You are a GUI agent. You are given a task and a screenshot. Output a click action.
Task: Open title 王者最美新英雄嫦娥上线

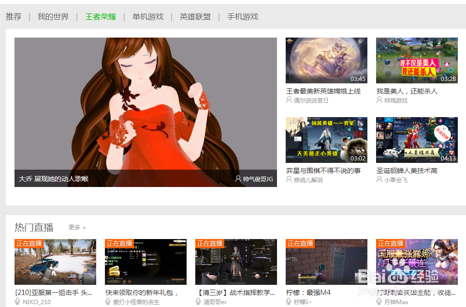[323, 91]
